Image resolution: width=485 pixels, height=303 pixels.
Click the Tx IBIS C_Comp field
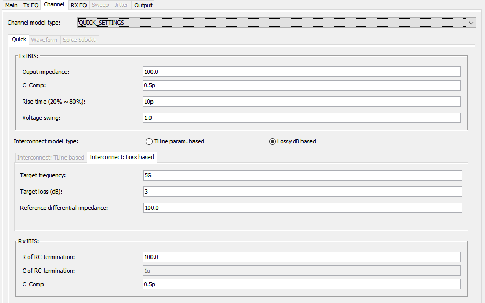coord(301,85)
